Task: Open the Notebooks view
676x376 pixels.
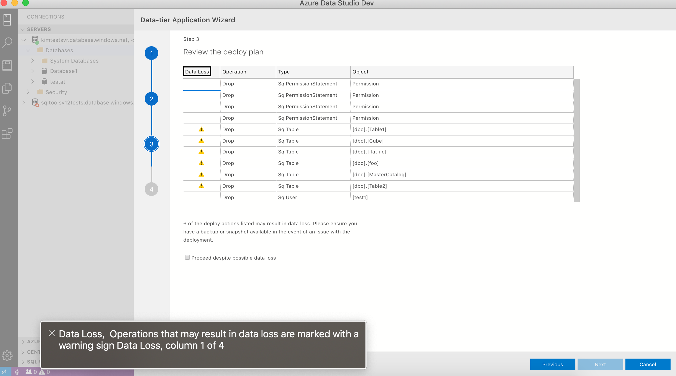Action: click(7, 65)
